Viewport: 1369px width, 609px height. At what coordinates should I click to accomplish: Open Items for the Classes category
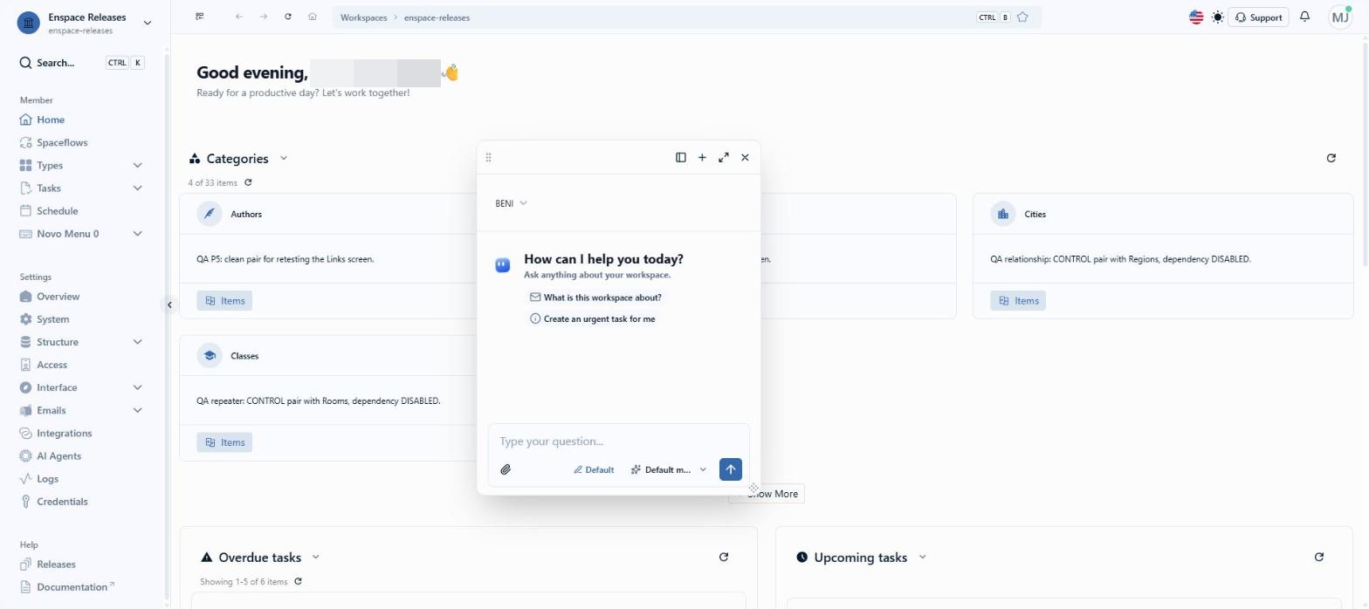coord(224,442)
